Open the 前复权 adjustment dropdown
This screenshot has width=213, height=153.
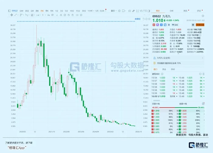coord(138,19)
